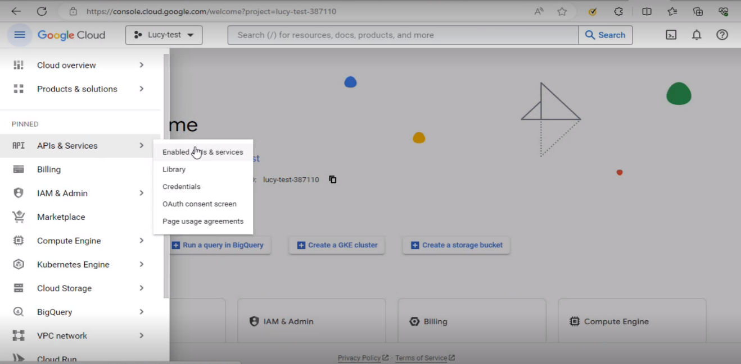Click the IAM & Admin shield icon in the sidebar
Image resolution: width=741 pixels, height=364 pixels.
coord(19,193)
